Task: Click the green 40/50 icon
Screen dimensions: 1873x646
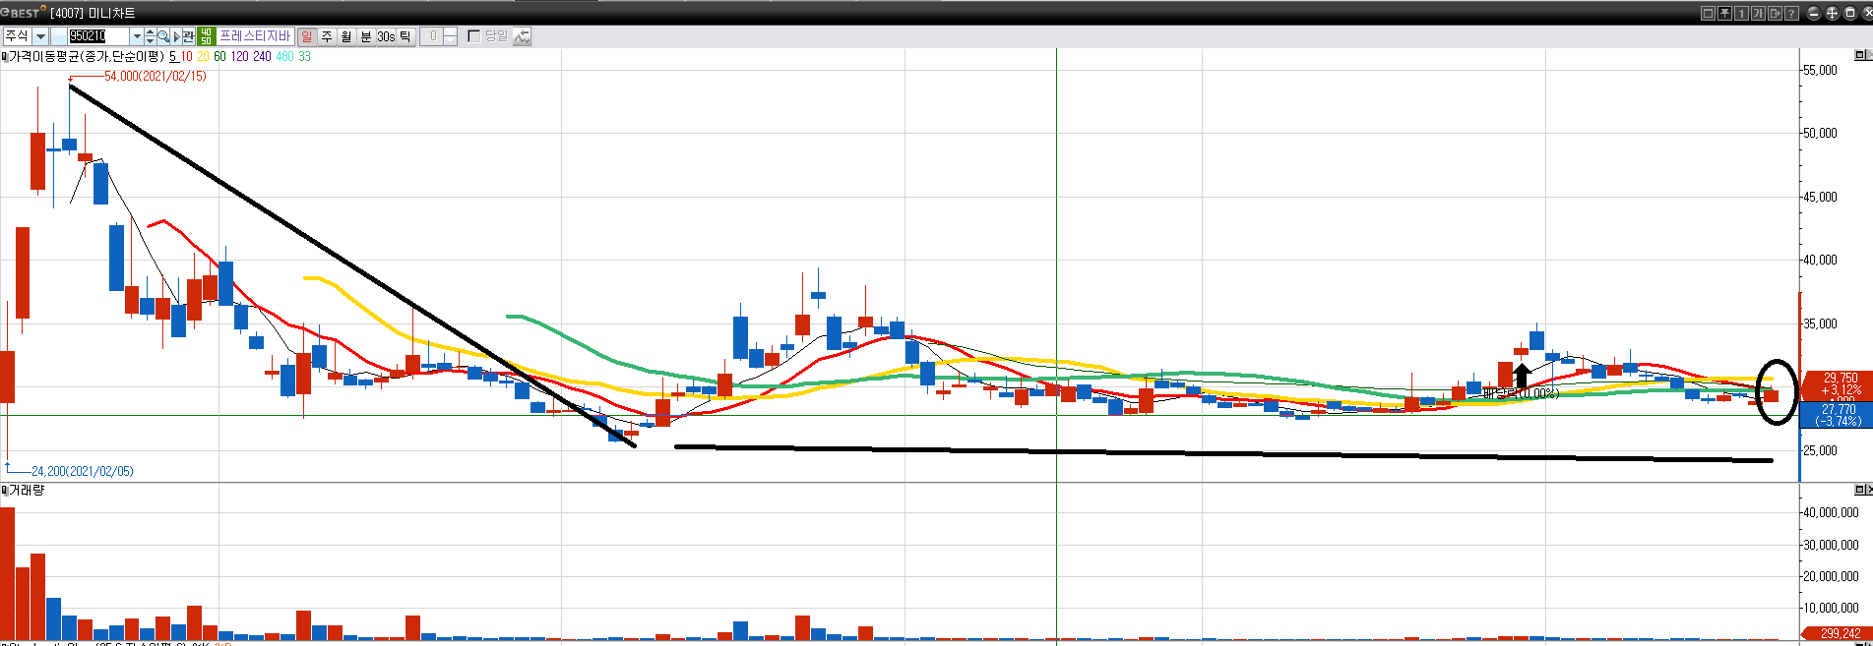Action: point(206,36)
